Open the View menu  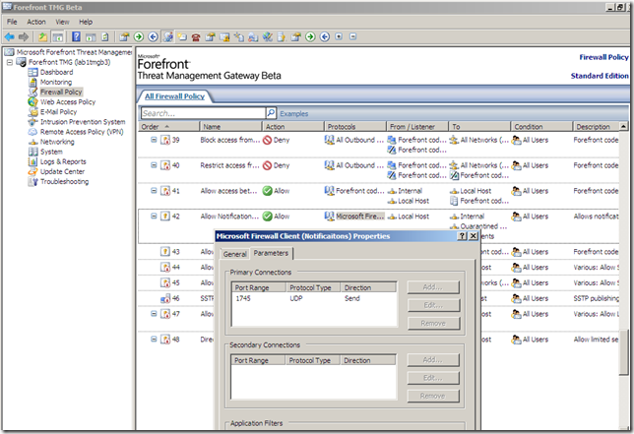(62, 22)
